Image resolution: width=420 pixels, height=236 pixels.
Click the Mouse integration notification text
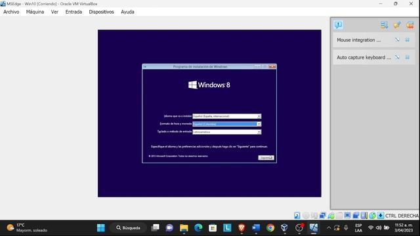coord(359,40)
